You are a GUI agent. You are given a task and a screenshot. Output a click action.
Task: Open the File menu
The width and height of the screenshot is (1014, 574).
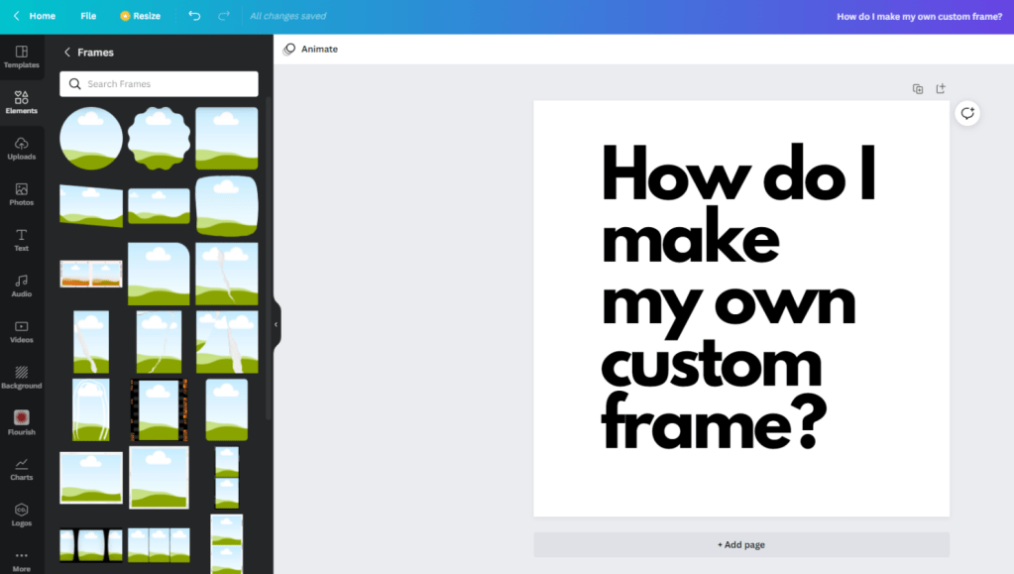pos(88,16)
